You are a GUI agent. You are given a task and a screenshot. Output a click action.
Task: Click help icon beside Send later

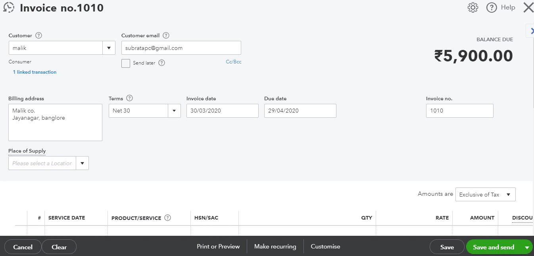[161, 63]
